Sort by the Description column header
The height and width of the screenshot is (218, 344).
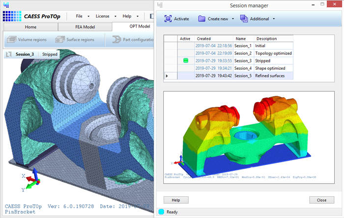click(274, 39)
